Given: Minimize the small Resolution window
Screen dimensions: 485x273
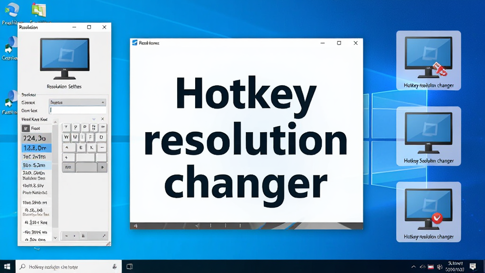Looking at the screenshot, I should point(74,27).
